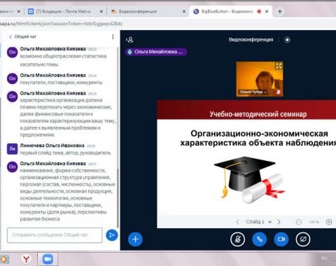Zoom in the presentation
The image size is (336, 266).
pos(329,222)
